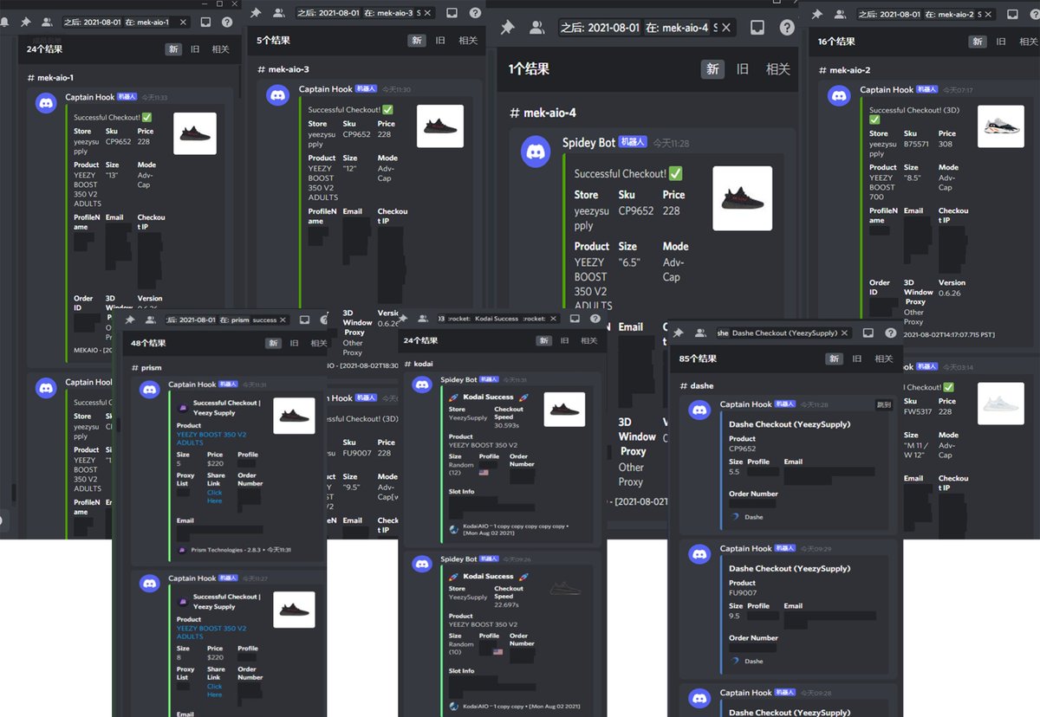Open help in the mek-aio-4 window
Viewport: 1040px width, 717px height.
coord(786,28)
